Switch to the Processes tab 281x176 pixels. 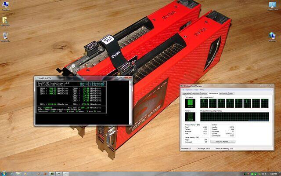pos(196,94)
